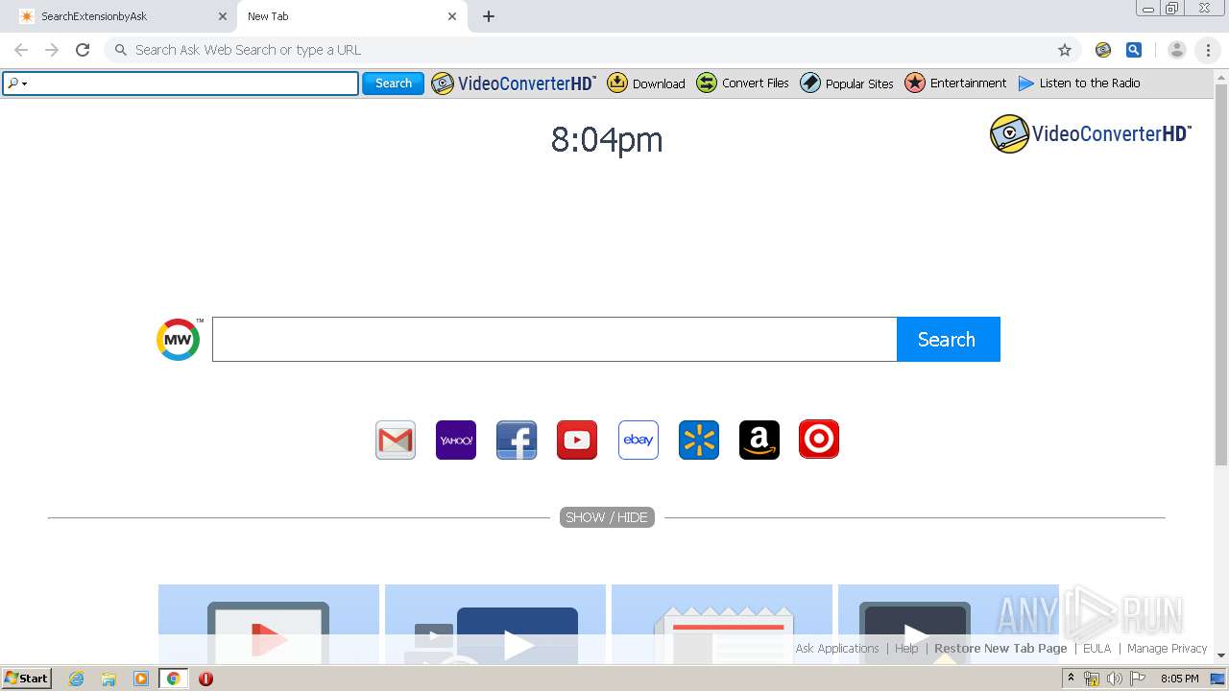Viewport: 1229px width, 691px height.
Task: Open the eBay shortcut icon
Action: pos(639,440)
